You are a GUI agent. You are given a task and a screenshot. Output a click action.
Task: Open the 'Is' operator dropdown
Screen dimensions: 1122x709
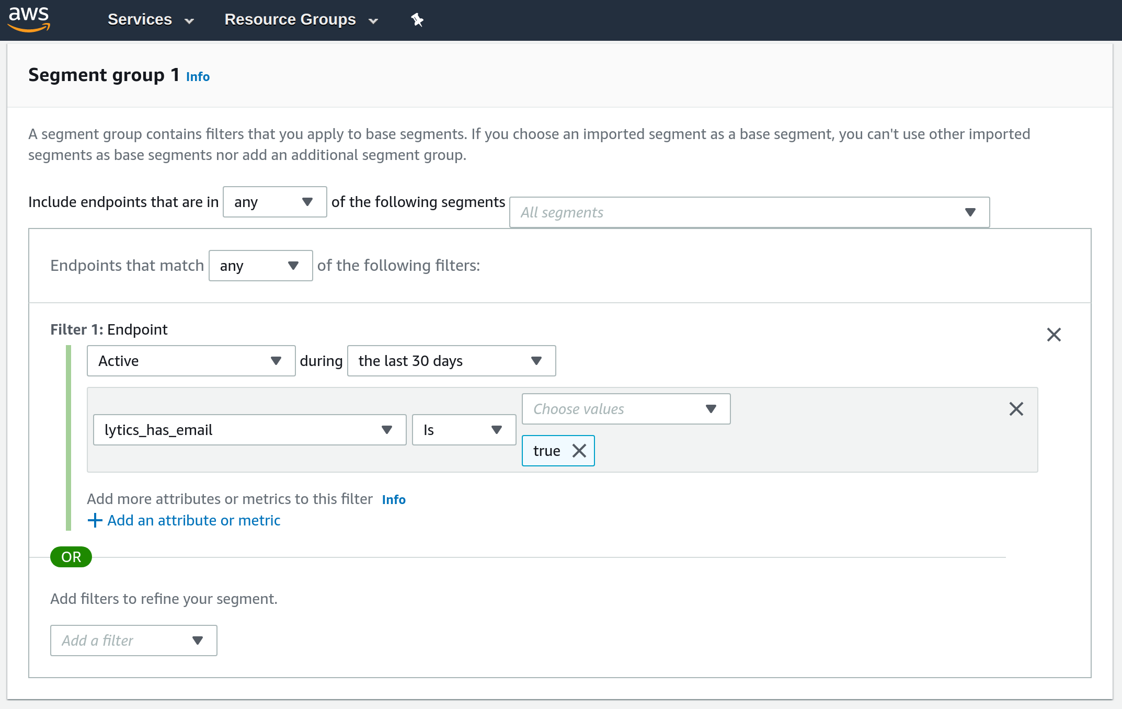[464, 430]
